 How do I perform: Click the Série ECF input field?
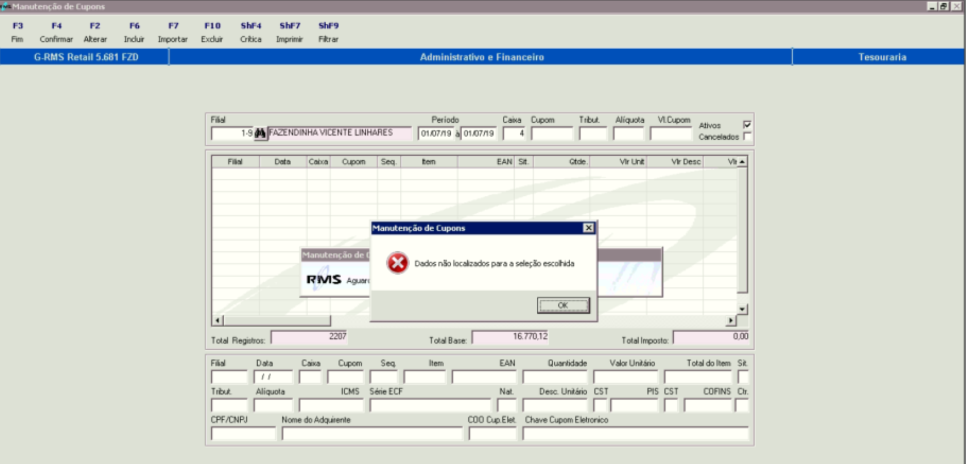pos(430,405)
